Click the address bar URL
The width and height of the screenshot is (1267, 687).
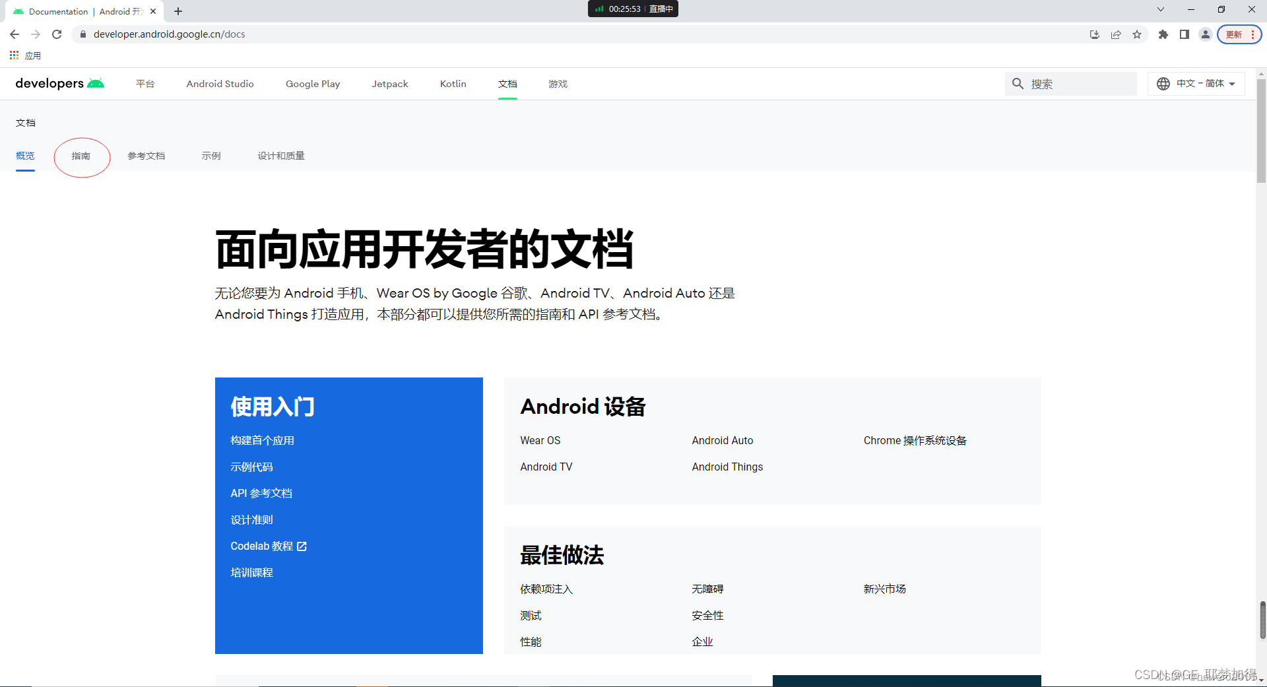(x=169, y=34)
